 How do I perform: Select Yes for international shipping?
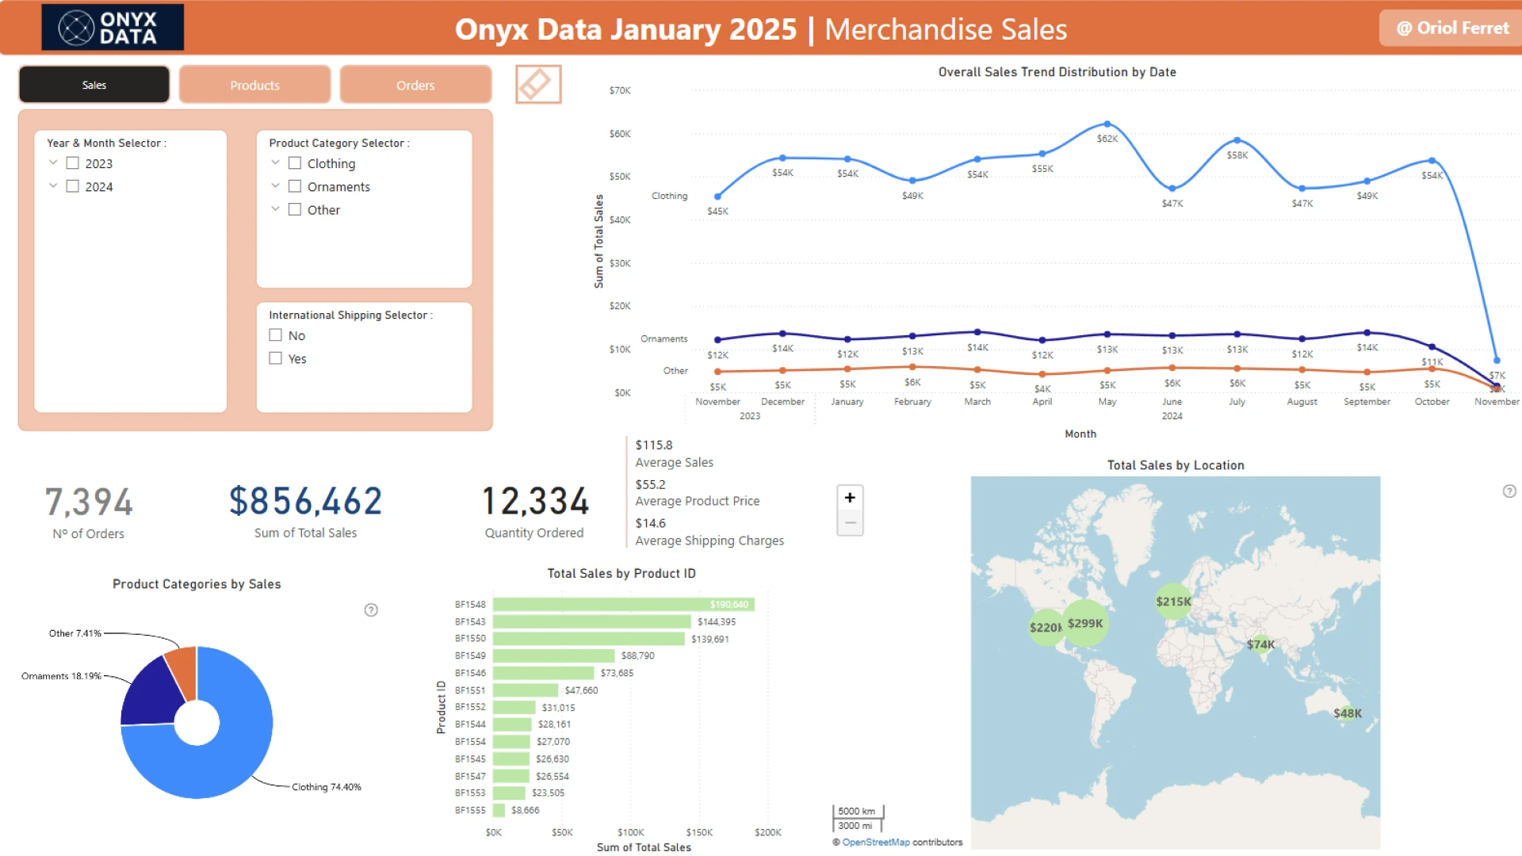point(276,358)
